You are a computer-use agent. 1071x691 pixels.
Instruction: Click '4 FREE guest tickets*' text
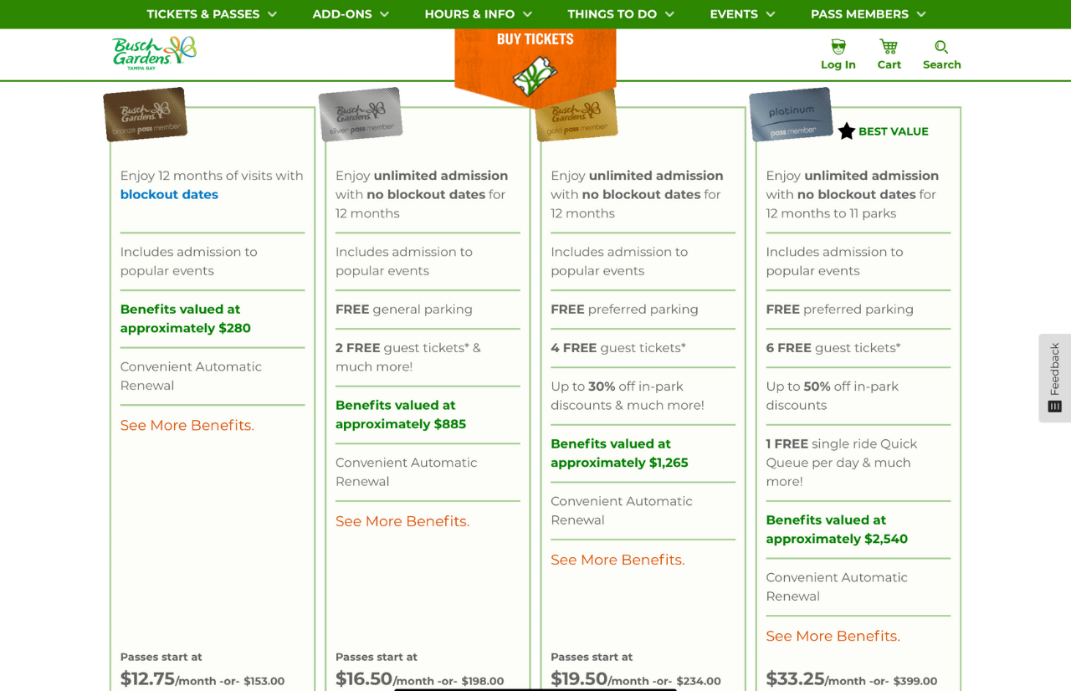pos(618,348)
